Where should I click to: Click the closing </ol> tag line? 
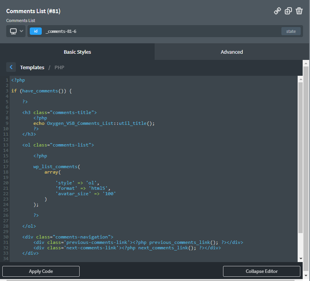[x=29, y=226]
